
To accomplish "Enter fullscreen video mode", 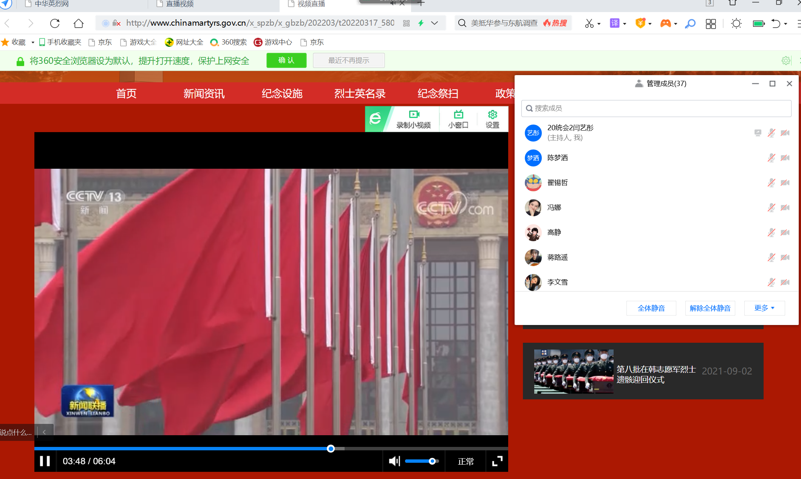I will click(x=497, y=461).
